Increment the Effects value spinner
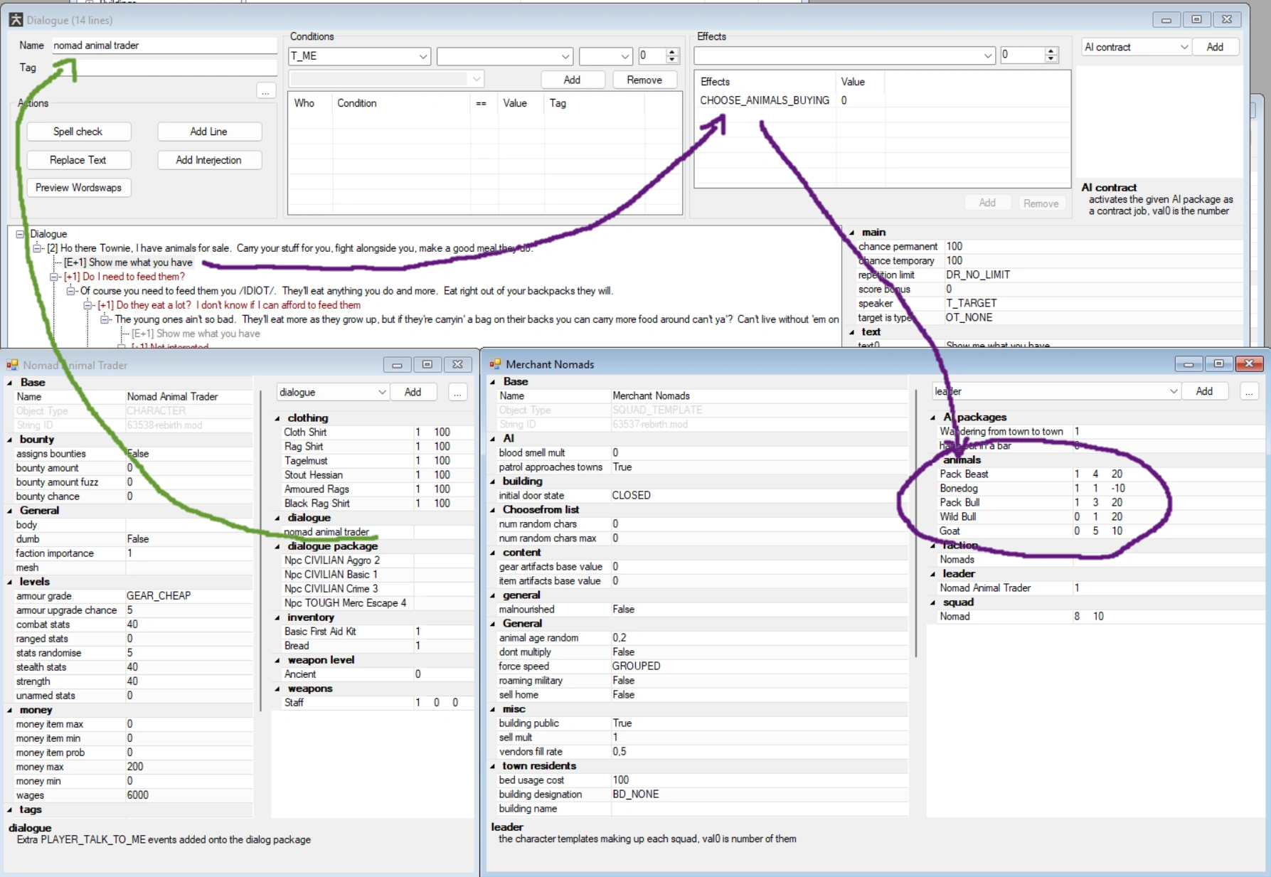This screenshot has width=1271, height=877. click(1051, 51)
